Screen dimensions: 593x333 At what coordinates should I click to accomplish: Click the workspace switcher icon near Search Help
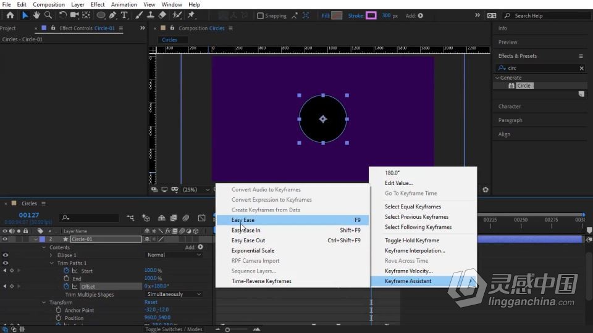[492, 15]
